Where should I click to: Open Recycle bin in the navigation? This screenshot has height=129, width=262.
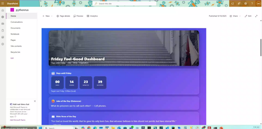point(15,52)
